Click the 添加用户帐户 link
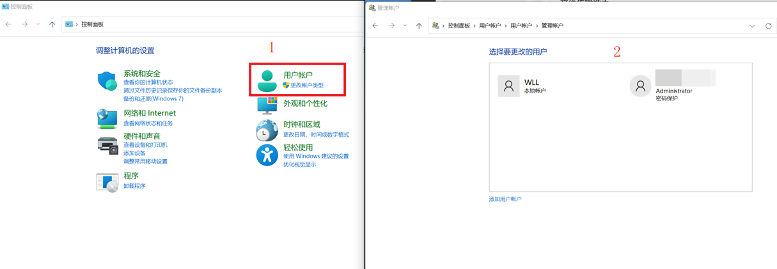The image size is (777, 269). 505,199
